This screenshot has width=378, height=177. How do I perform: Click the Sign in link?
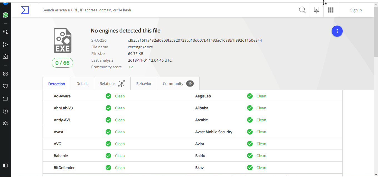pos(356,10)
